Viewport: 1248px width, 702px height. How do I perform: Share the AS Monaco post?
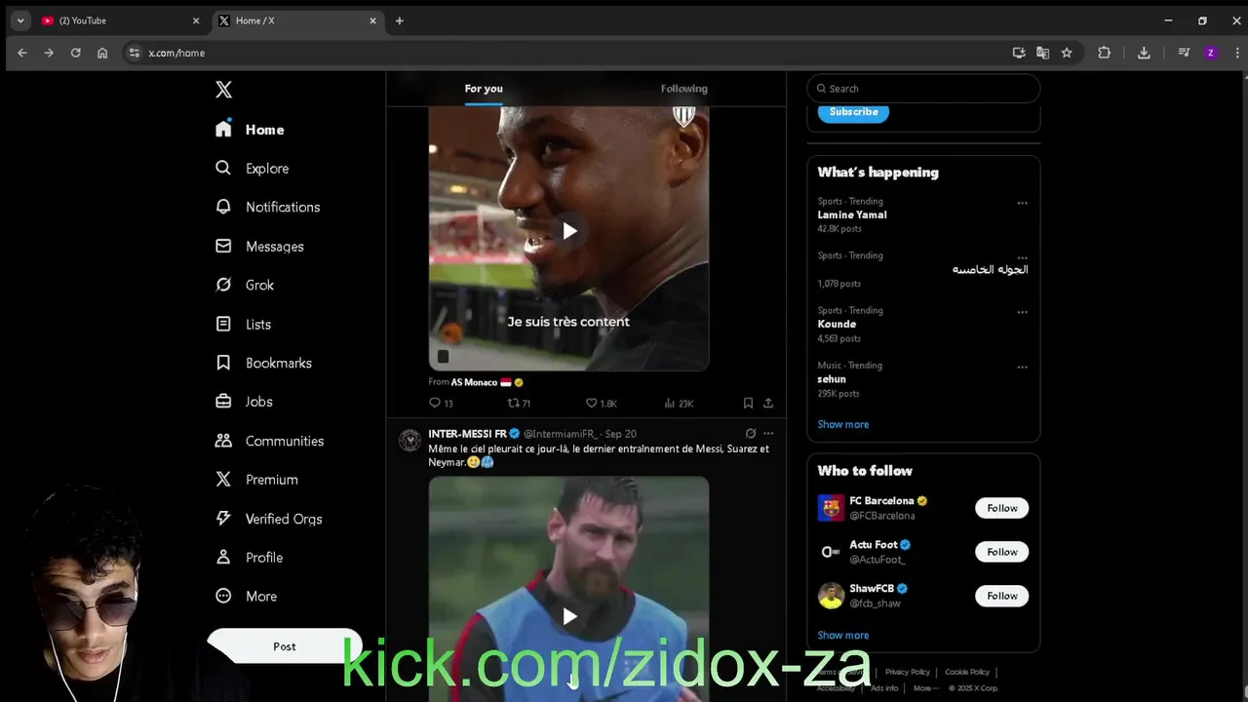[x=768, y=403]
